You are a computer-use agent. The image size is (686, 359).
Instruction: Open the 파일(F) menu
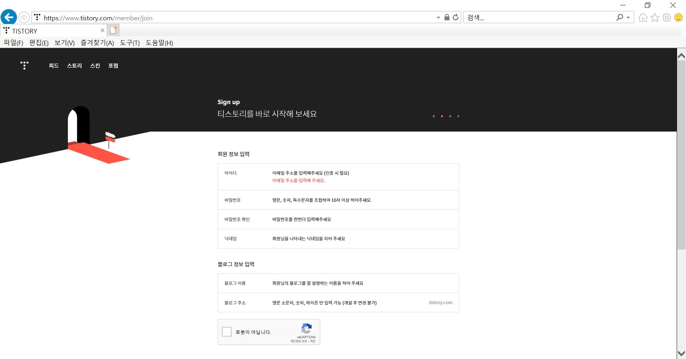(x=14, y=43)
